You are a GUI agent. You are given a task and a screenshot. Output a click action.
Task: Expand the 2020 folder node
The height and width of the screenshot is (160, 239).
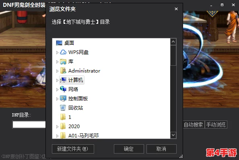pyautogui.click(x=57, y=127)
